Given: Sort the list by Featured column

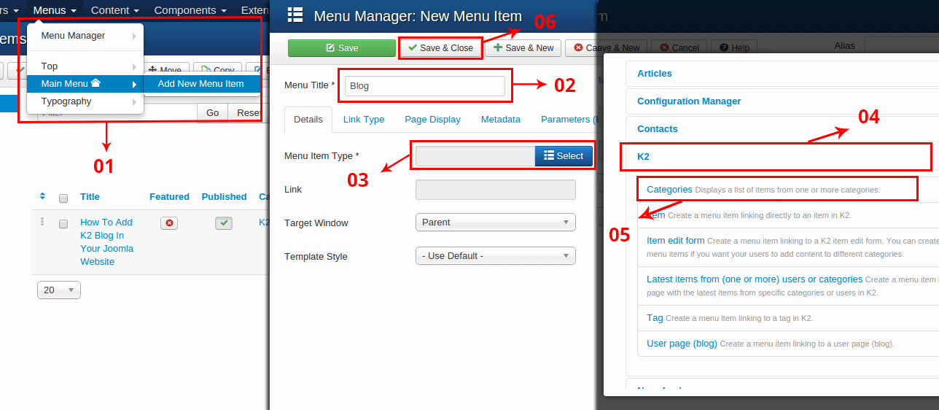Looking at the screenshot, I should tap(169, 196).
